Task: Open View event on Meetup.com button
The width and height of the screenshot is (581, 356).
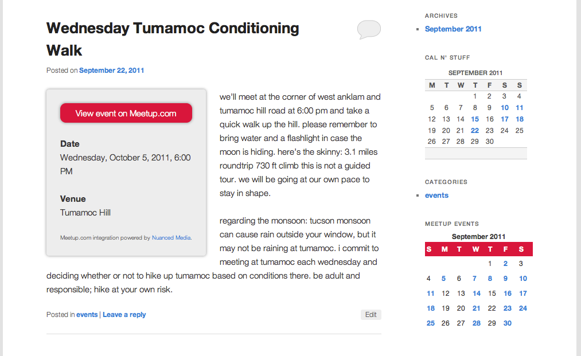Action: (126, 114)
